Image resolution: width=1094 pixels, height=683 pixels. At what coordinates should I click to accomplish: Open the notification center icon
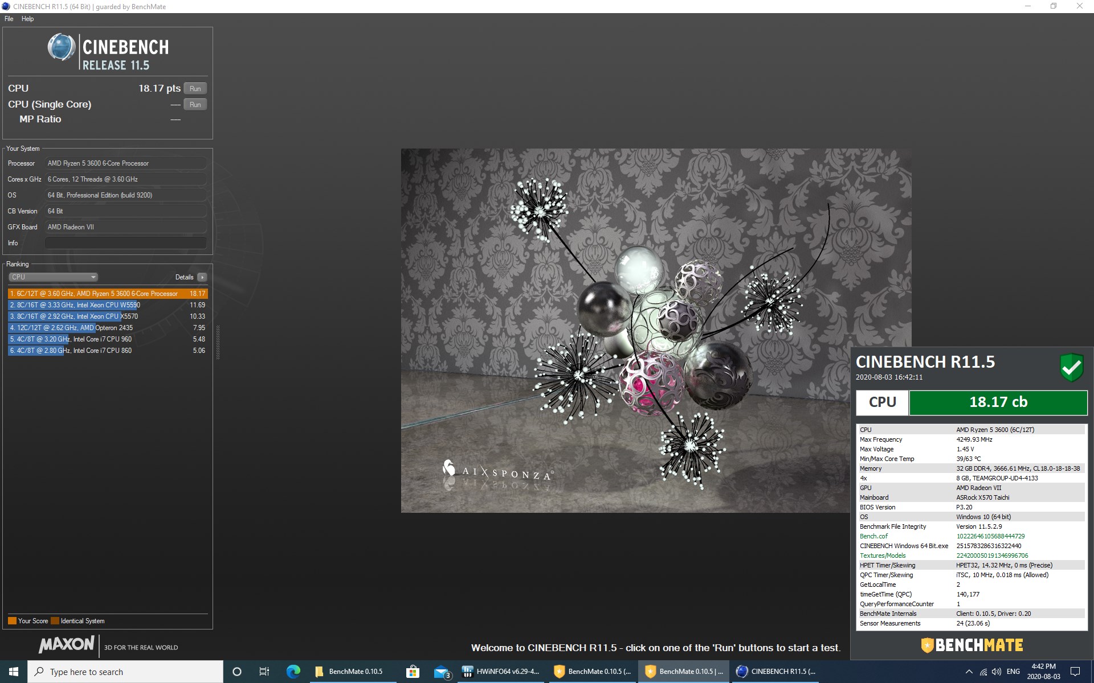1075,672
